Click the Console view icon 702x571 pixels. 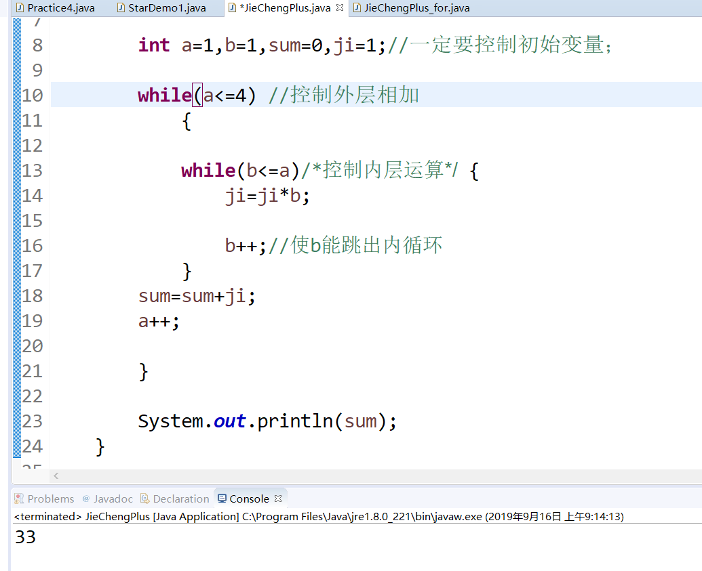point(223,499)
